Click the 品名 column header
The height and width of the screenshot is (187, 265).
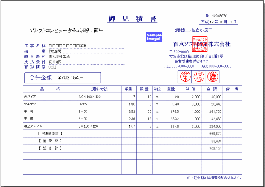(x=50, y=89)
